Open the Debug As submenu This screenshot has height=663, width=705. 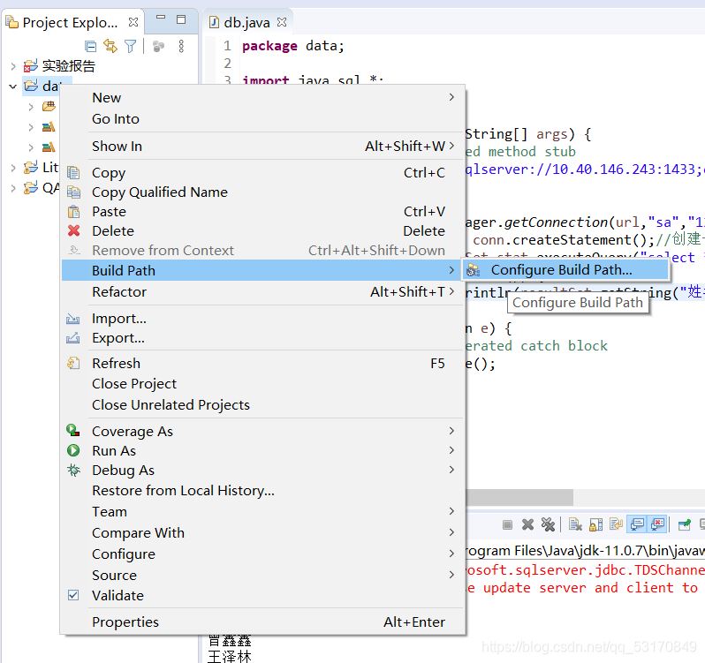tap(262, 471)
